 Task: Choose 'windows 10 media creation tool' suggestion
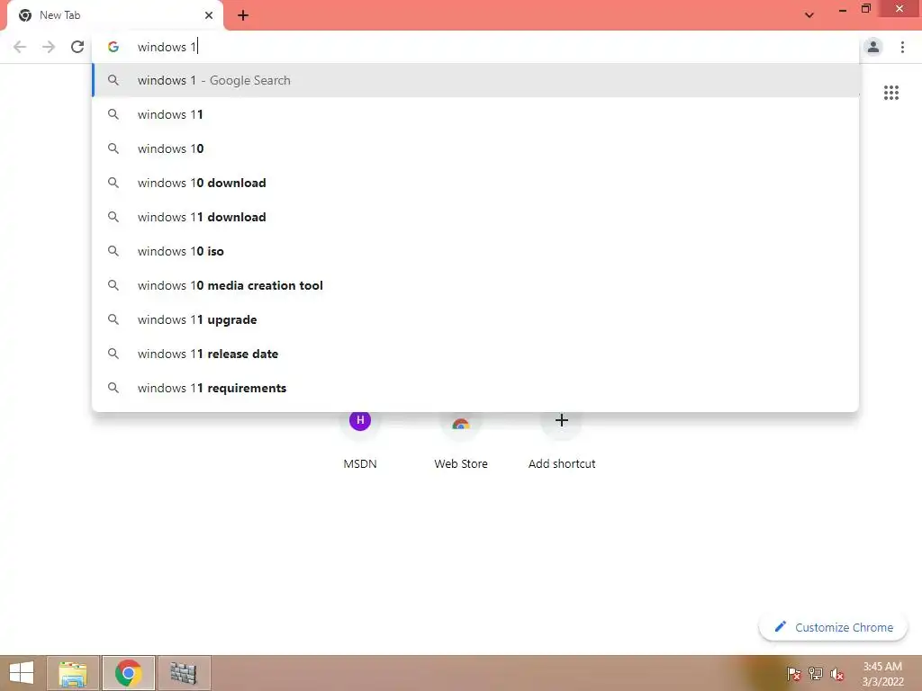(475, 285)
